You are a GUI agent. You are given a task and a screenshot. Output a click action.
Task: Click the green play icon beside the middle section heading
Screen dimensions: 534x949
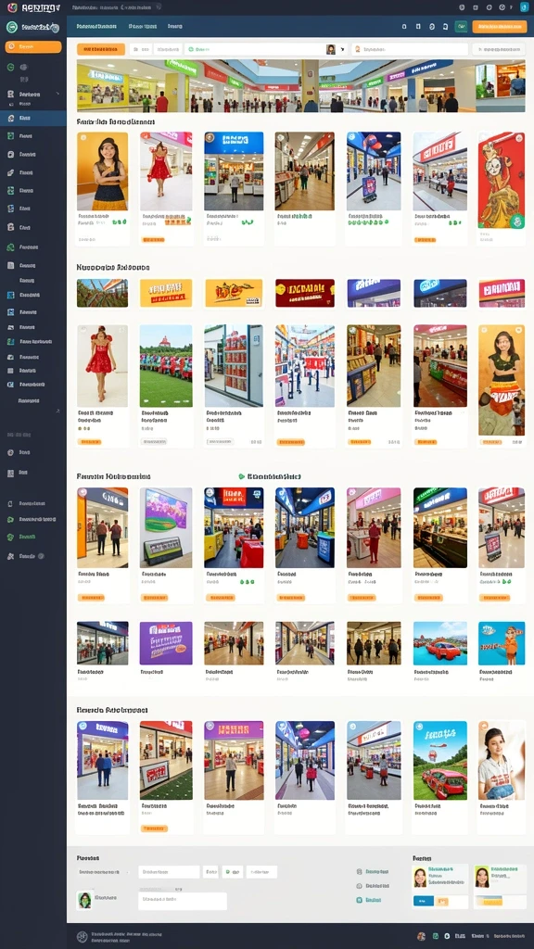tap(242, 476)
